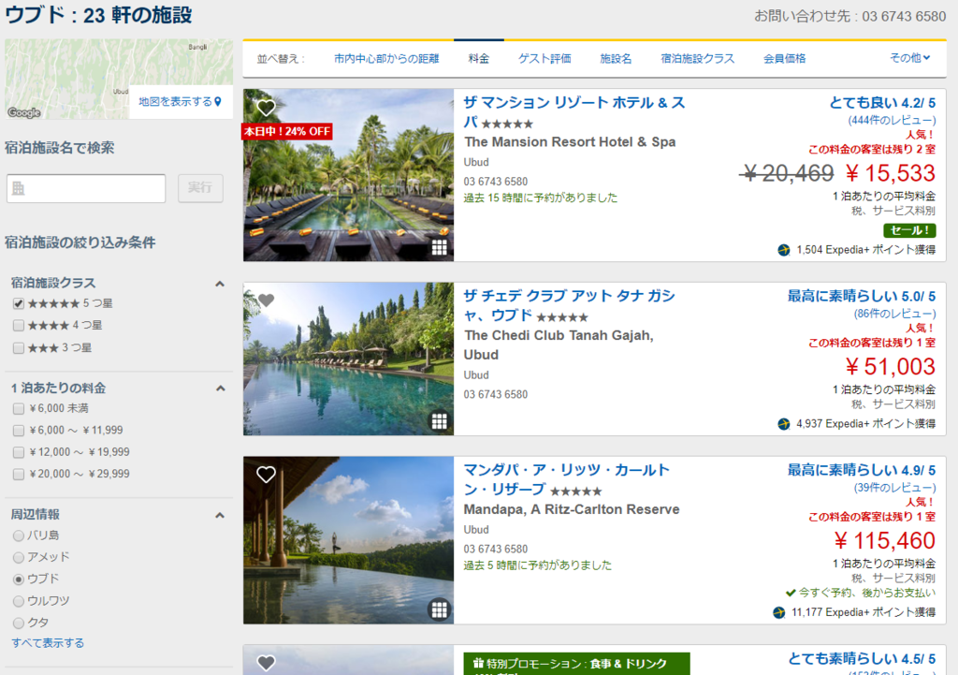Select the バリ島 area radio button
The height and width of the screenshot is (675, 958).
click(x=19, y=536)
